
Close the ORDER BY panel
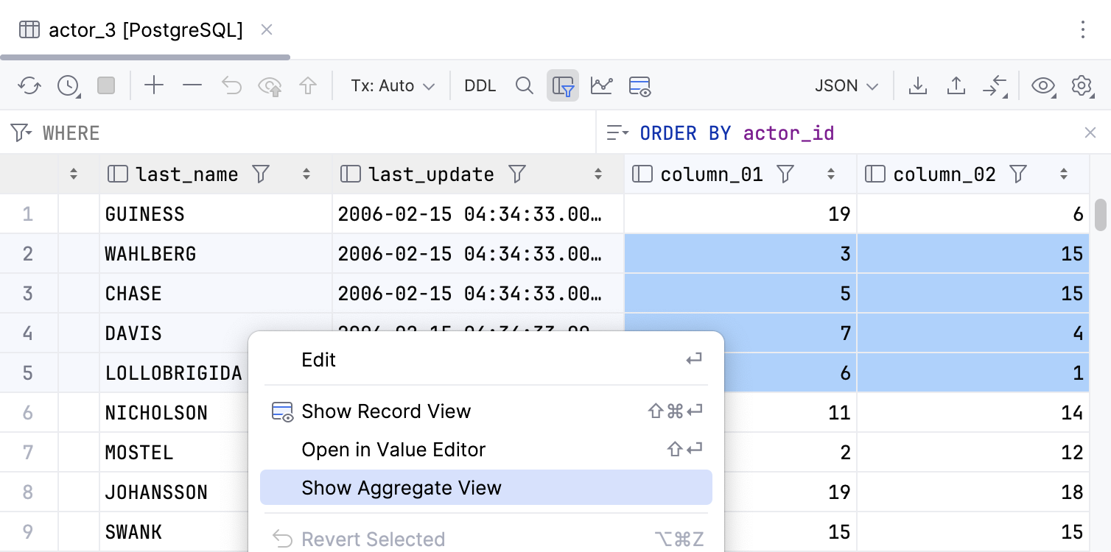click(x=1090, y=132)
